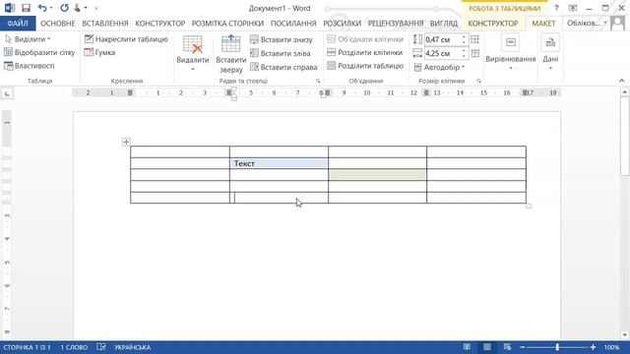Switch to the ПОСИЛАННЯ tab
Image resolution: width=630 pixels, height=354 pixels.
pyautogui.click(x=293, y=24)
